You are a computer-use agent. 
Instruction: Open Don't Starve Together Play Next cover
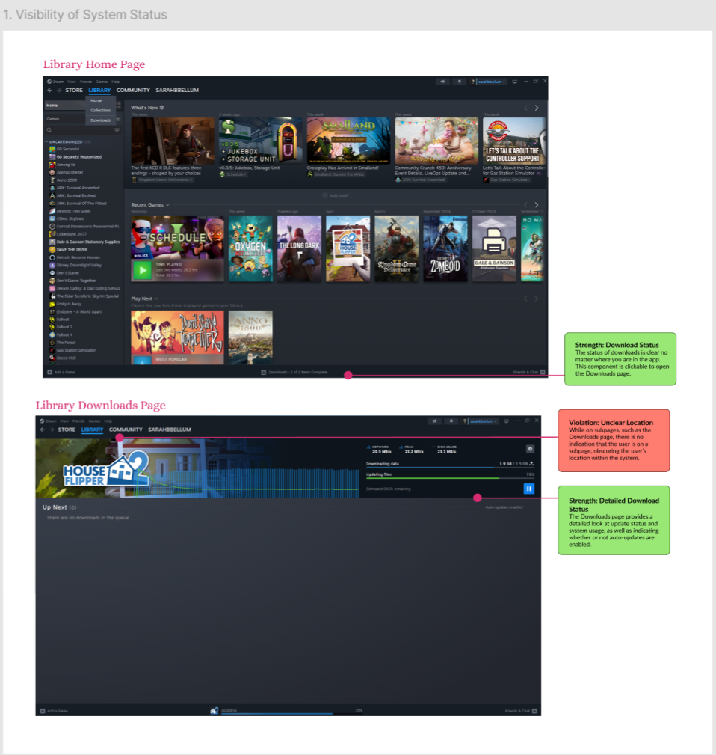(177, 337)
